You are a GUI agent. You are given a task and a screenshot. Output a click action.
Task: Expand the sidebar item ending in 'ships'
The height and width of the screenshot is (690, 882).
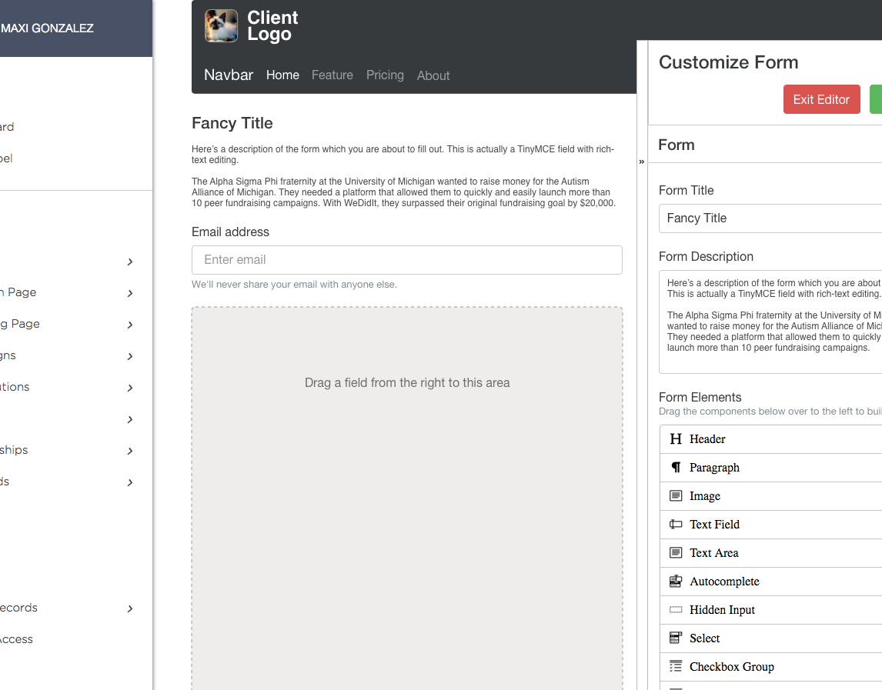pos(130,451)
